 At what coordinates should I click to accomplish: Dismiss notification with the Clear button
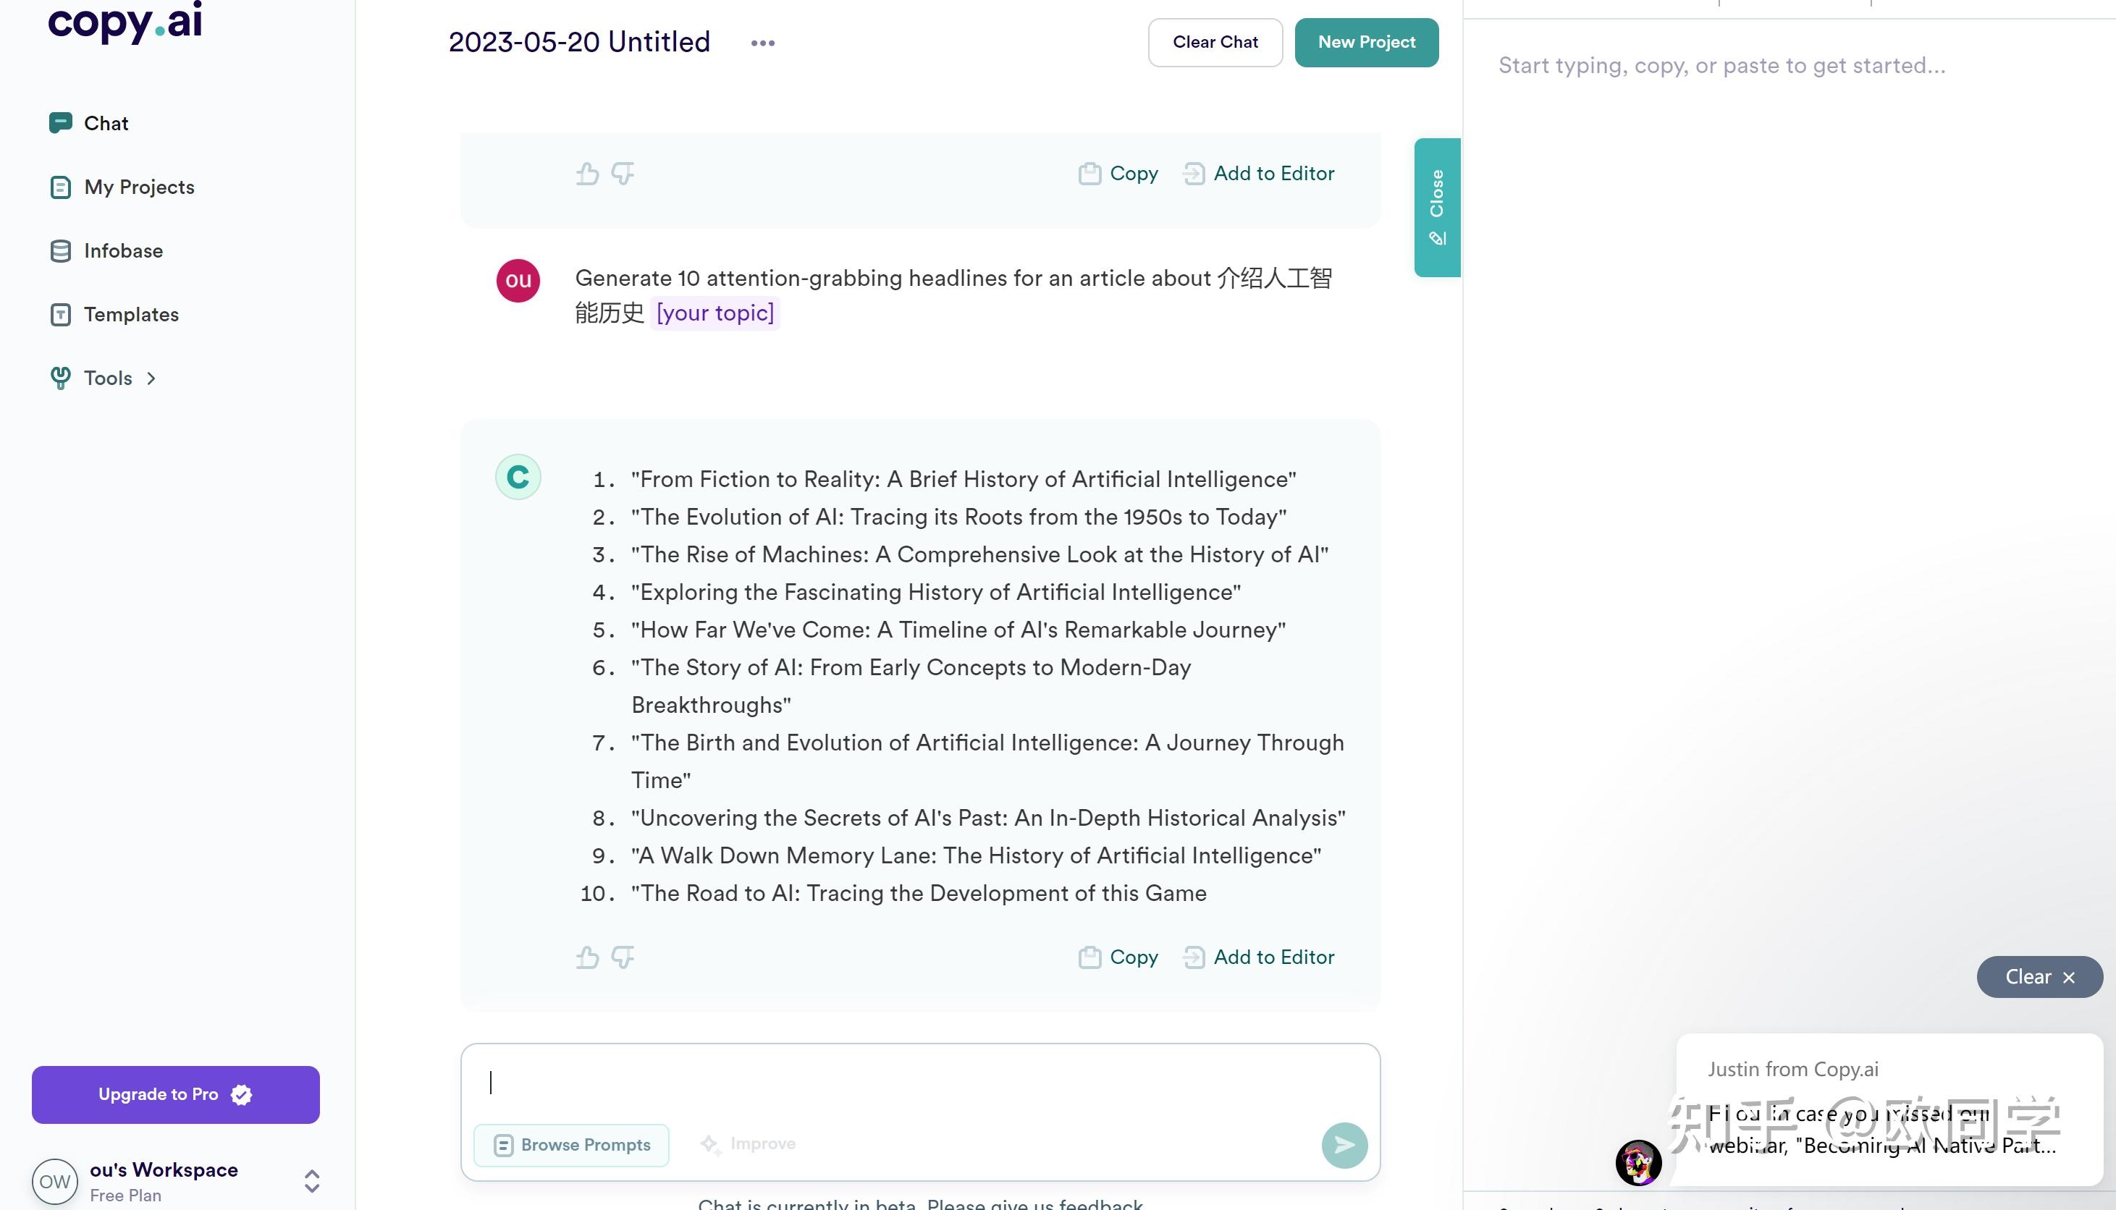tap(2039, 977)
